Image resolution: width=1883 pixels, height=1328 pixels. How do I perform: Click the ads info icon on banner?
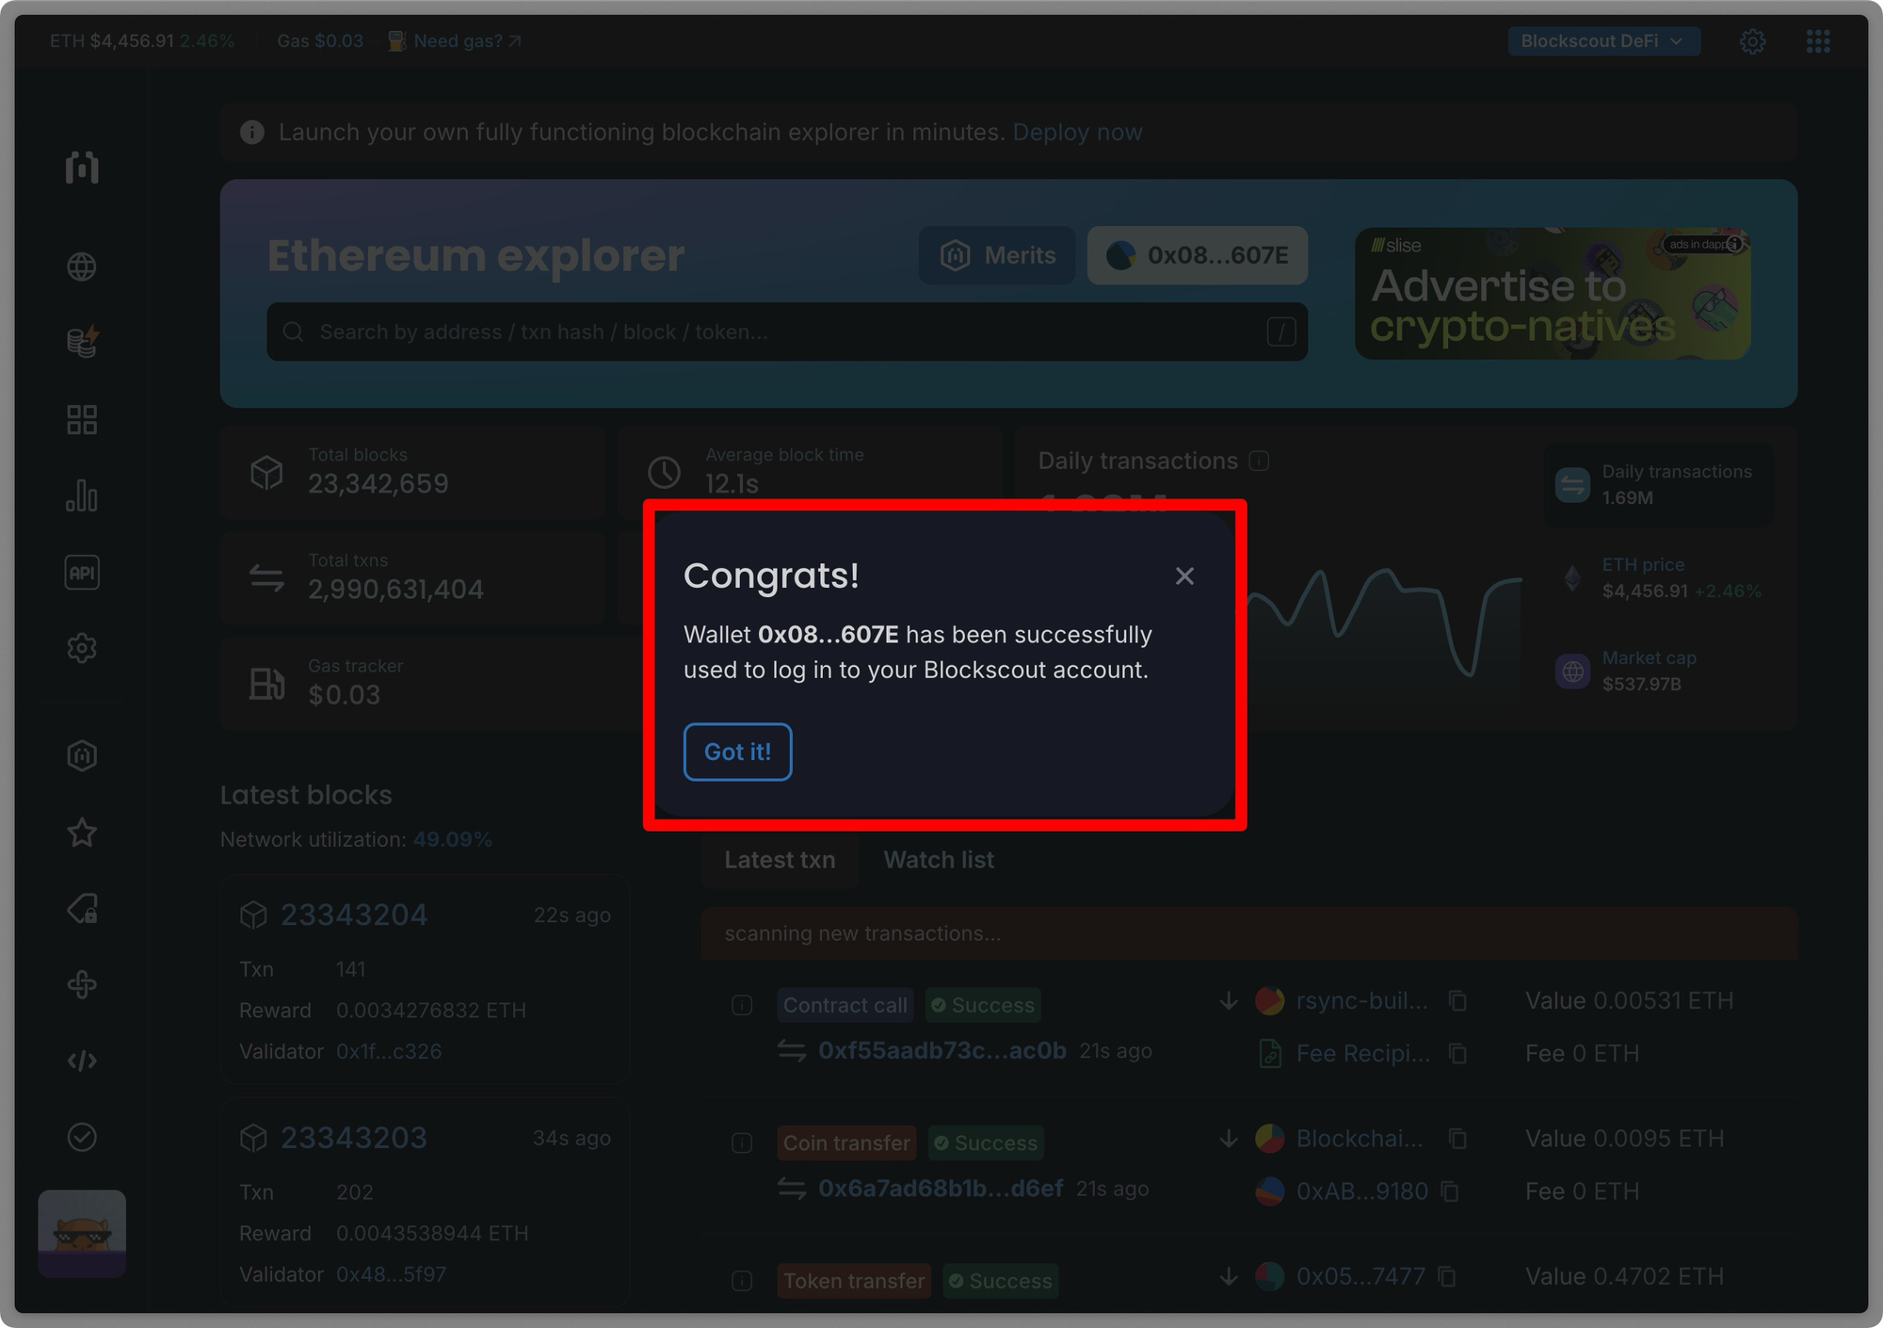click(x=1734, y=244)
